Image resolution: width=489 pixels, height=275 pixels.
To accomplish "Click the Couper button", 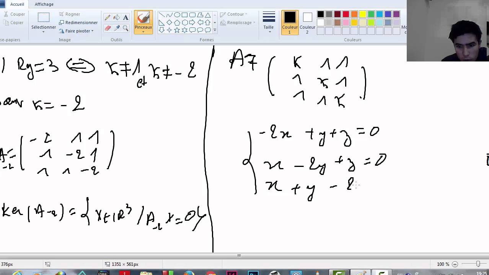I will pos(15,14).
